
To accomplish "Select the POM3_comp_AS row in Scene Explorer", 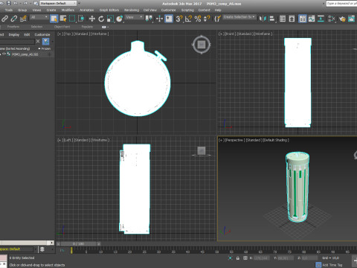I will pos(26,54).
